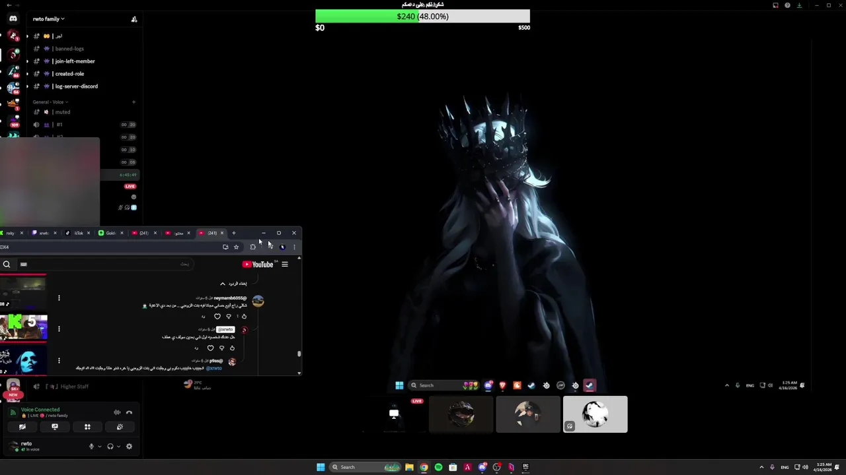Open a new browser tab
Viewport: 846px width, 475px height.
[233, 233]
